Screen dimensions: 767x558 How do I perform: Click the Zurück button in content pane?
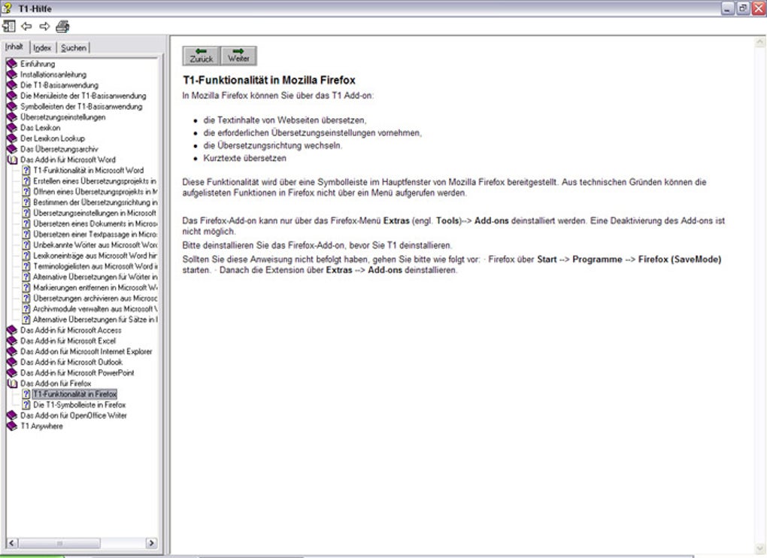202,56
